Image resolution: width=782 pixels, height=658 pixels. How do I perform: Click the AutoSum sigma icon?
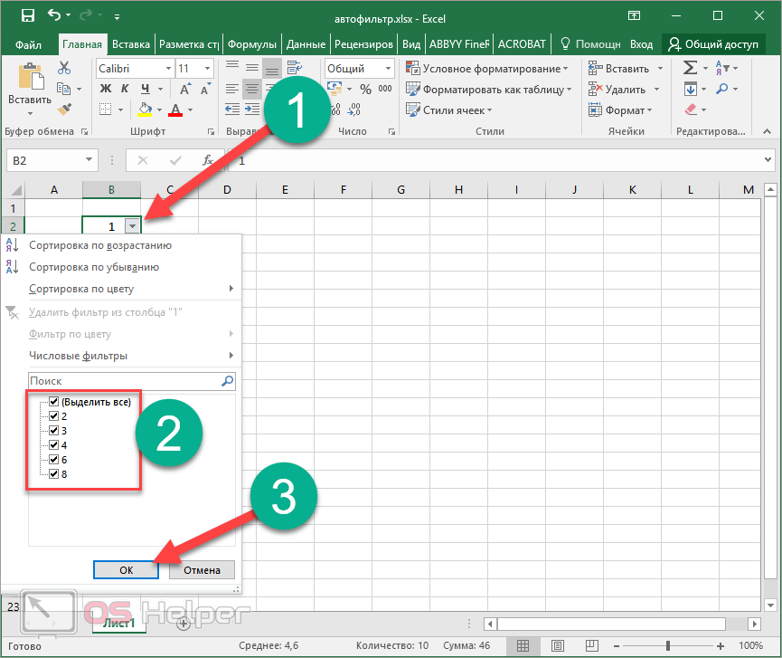click(x=691, y=68)
